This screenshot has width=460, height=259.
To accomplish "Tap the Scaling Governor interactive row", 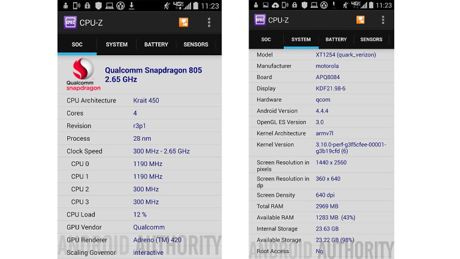I will (x=140, y=252).
